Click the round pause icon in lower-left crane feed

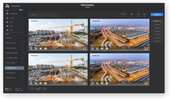45,83
